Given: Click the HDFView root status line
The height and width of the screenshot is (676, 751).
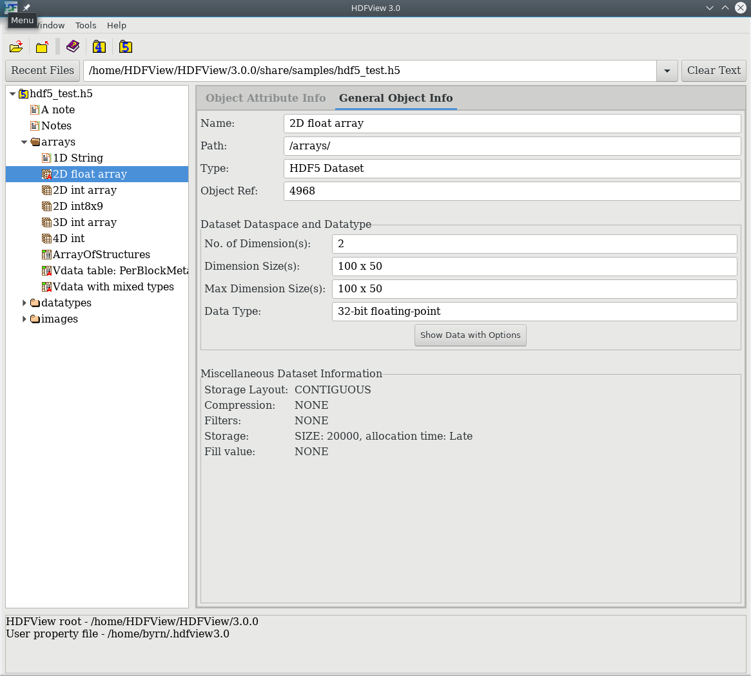Looking at the screenshot, I should [132, 621].
